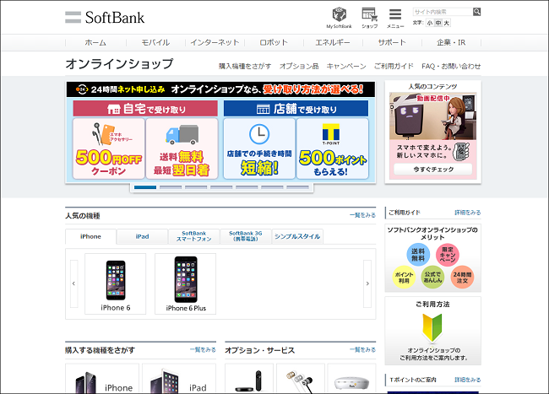This screenshot has height=394, width=549.
Task: Select the iPhone 6 product card
Action: tap(116, 283)
